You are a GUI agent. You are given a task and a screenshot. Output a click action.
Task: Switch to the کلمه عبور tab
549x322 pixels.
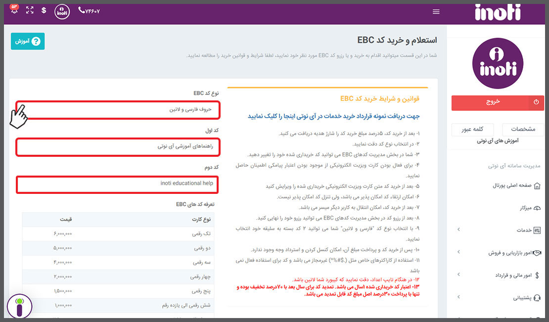472,129
